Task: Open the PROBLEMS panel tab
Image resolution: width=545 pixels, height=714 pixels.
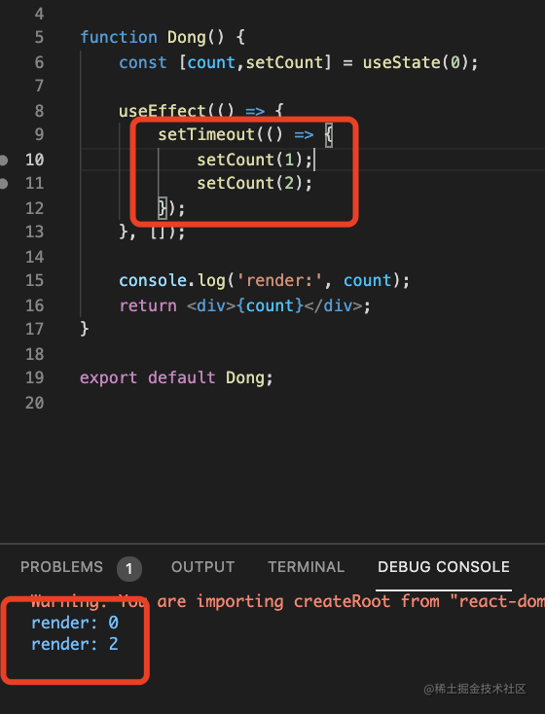Action: (x=61, y=567)
